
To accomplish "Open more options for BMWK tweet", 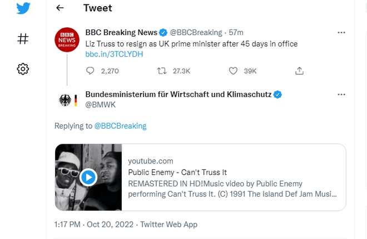I will (342, 95).
